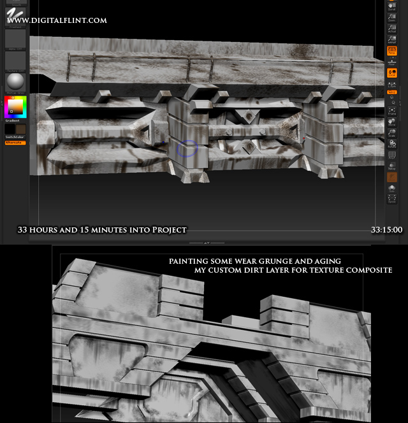Image resolution: width=408 pixels, height=423 pixels.
Task: Toggle PolyF wireframe display
Action: 392,155
